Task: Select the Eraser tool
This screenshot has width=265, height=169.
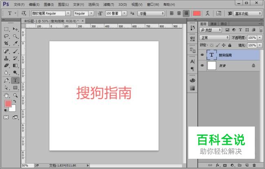Action: (x=6, y=65)
